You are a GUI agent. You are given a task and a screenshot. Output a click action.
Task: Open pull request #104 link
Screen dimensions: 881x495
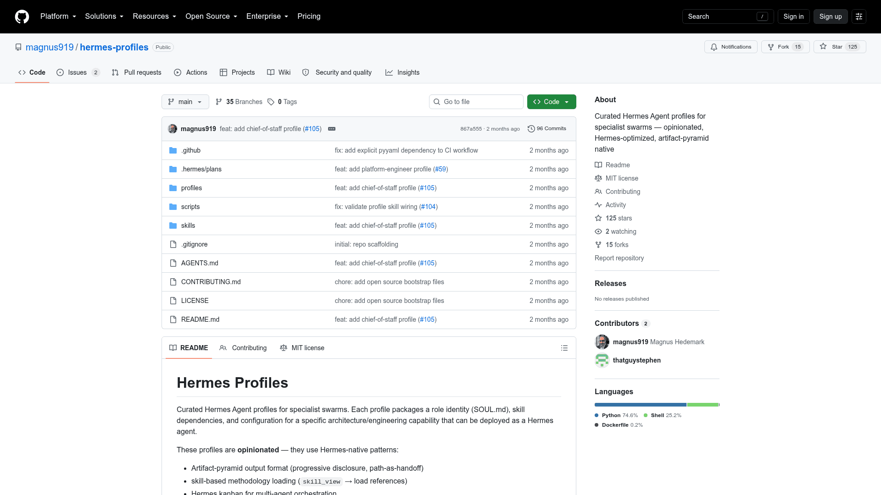[x=428, y=207]
